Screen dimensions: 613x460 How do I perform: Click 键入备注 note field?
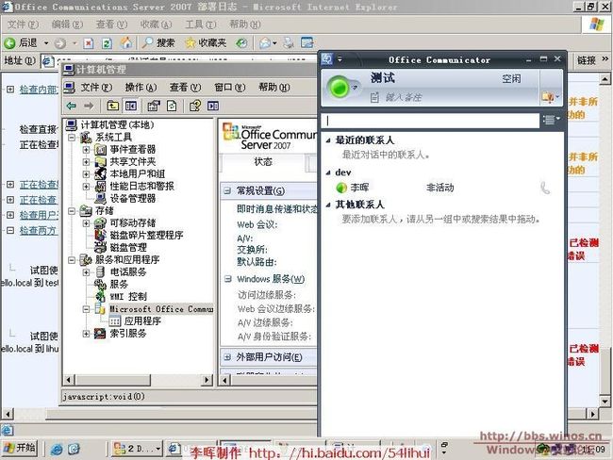click(x=404, y=97)
